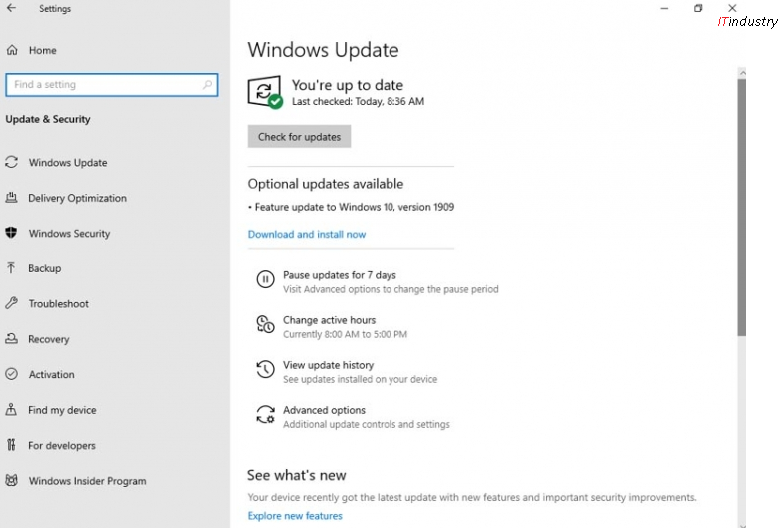Open the Troubleshoot section
Image resolution: width=782 pixels, height=528 pixels.
pyautogui.click(x=58, y=303)
